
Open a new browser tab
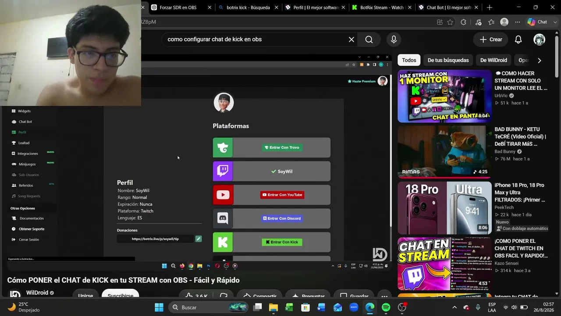coord(490,7)
